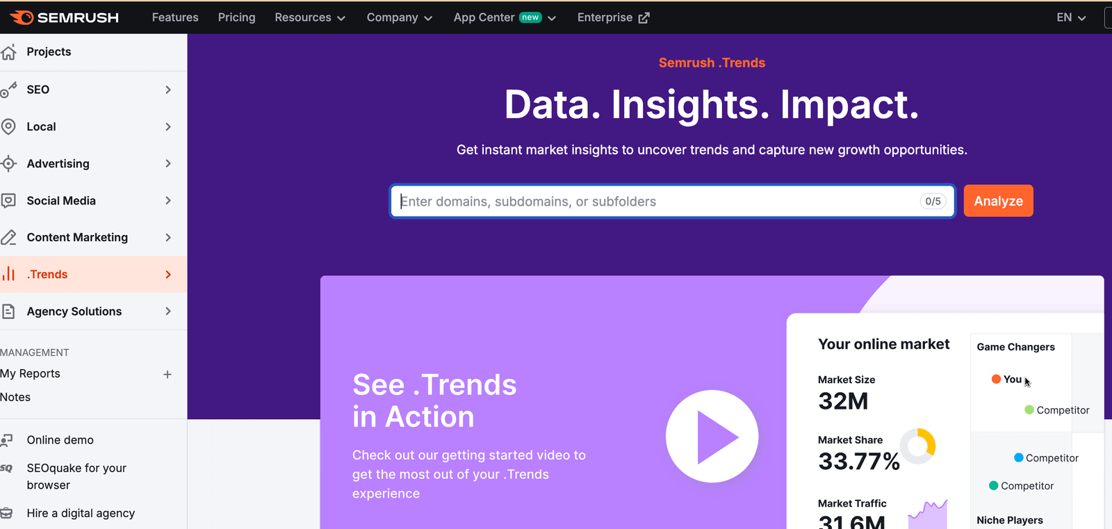Add a new report with plus icon
The image size is (1112, 529).
(x=167, y=374)
